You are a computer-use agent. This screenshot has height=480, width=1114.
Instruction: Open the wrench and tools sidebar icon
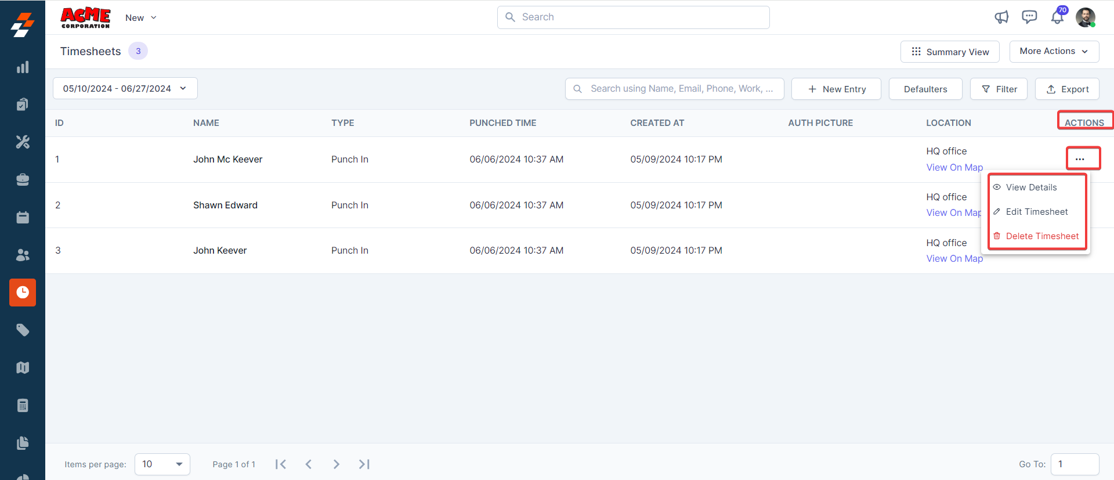pos(23,142)
